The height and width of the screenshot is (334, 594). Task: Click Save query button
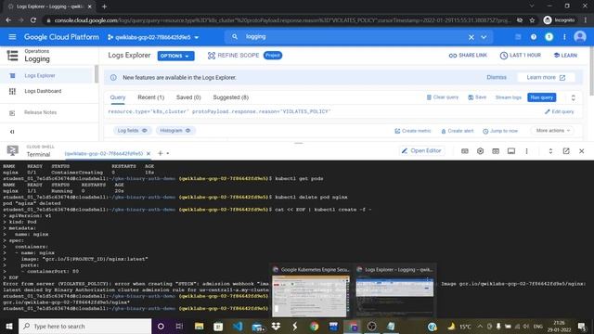477,97
